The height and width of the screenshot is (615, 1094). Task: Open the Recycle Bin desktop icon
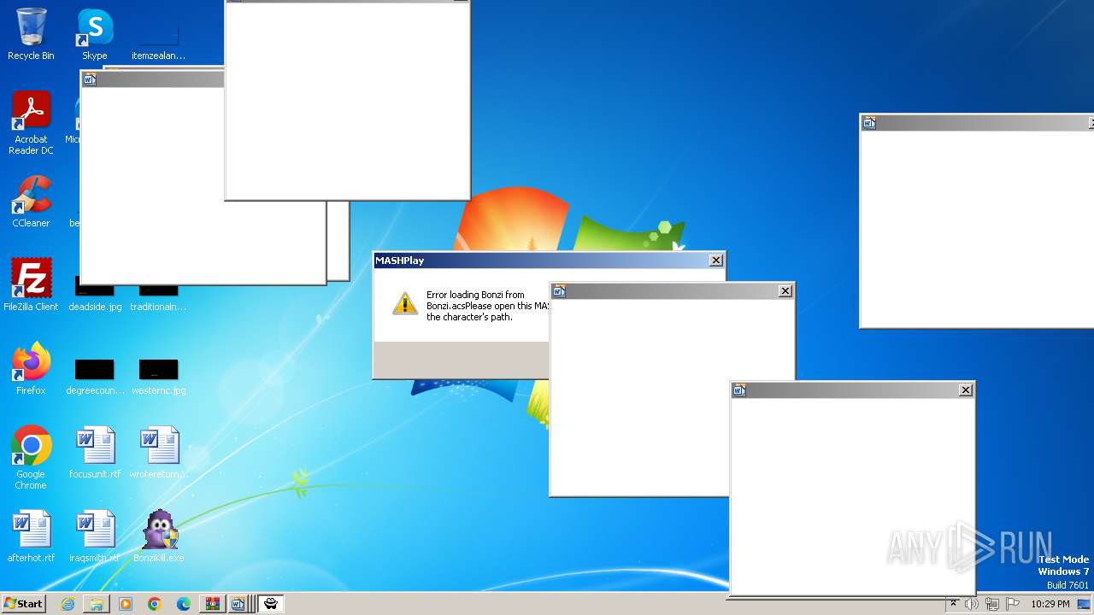pos(31,34)
